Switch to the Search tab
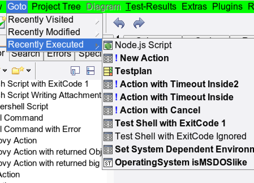The height and width of the screenshot is (183, 254). click(26, 54)
